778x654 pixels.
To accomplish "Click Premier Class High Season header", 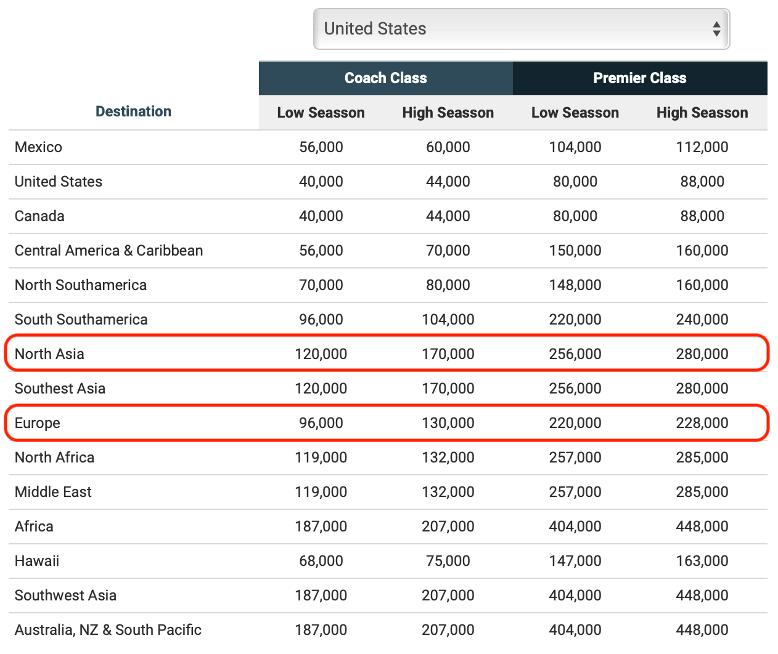I will pos(702,113).
